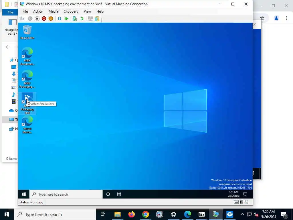Viewport: 293px width, 220px height.
Task: Select the MSIX document... Edge shortcut
Action: [27, 56]
